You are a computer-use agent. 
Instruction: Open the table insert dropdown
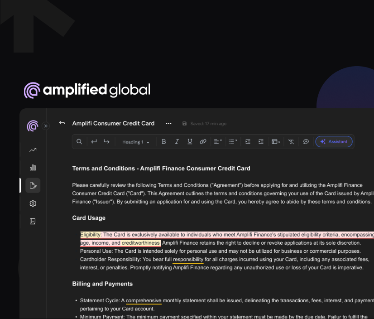[x=276, y=141]
